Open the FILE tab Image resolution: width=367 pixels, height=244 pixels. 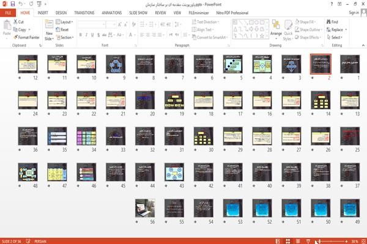[x=8, y=13]
